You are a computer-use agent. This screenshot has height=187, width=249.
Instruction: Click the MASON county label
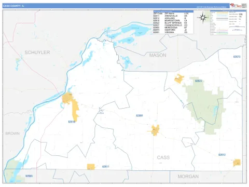[158, 55]
